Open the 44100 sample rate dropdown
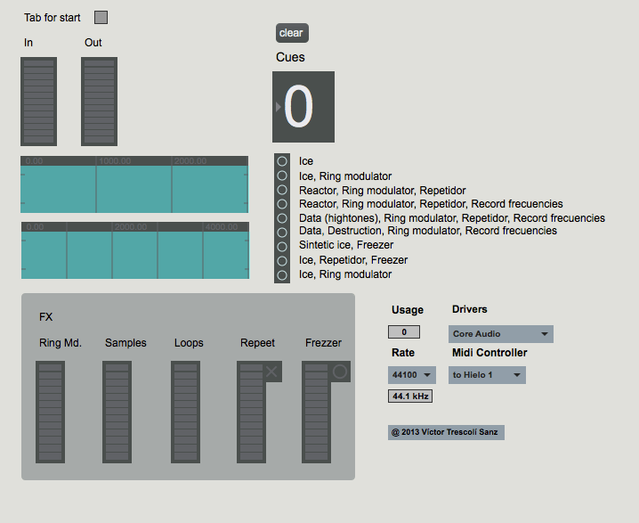The width and height of the screenshot is (639, 523). pyautogui.click(x=412, y=375)
